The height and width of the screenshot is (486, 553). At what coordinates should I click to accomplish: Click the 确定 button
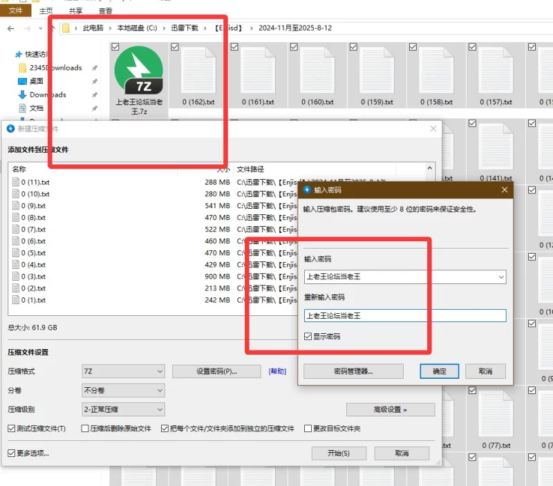[x=440, y=371]
